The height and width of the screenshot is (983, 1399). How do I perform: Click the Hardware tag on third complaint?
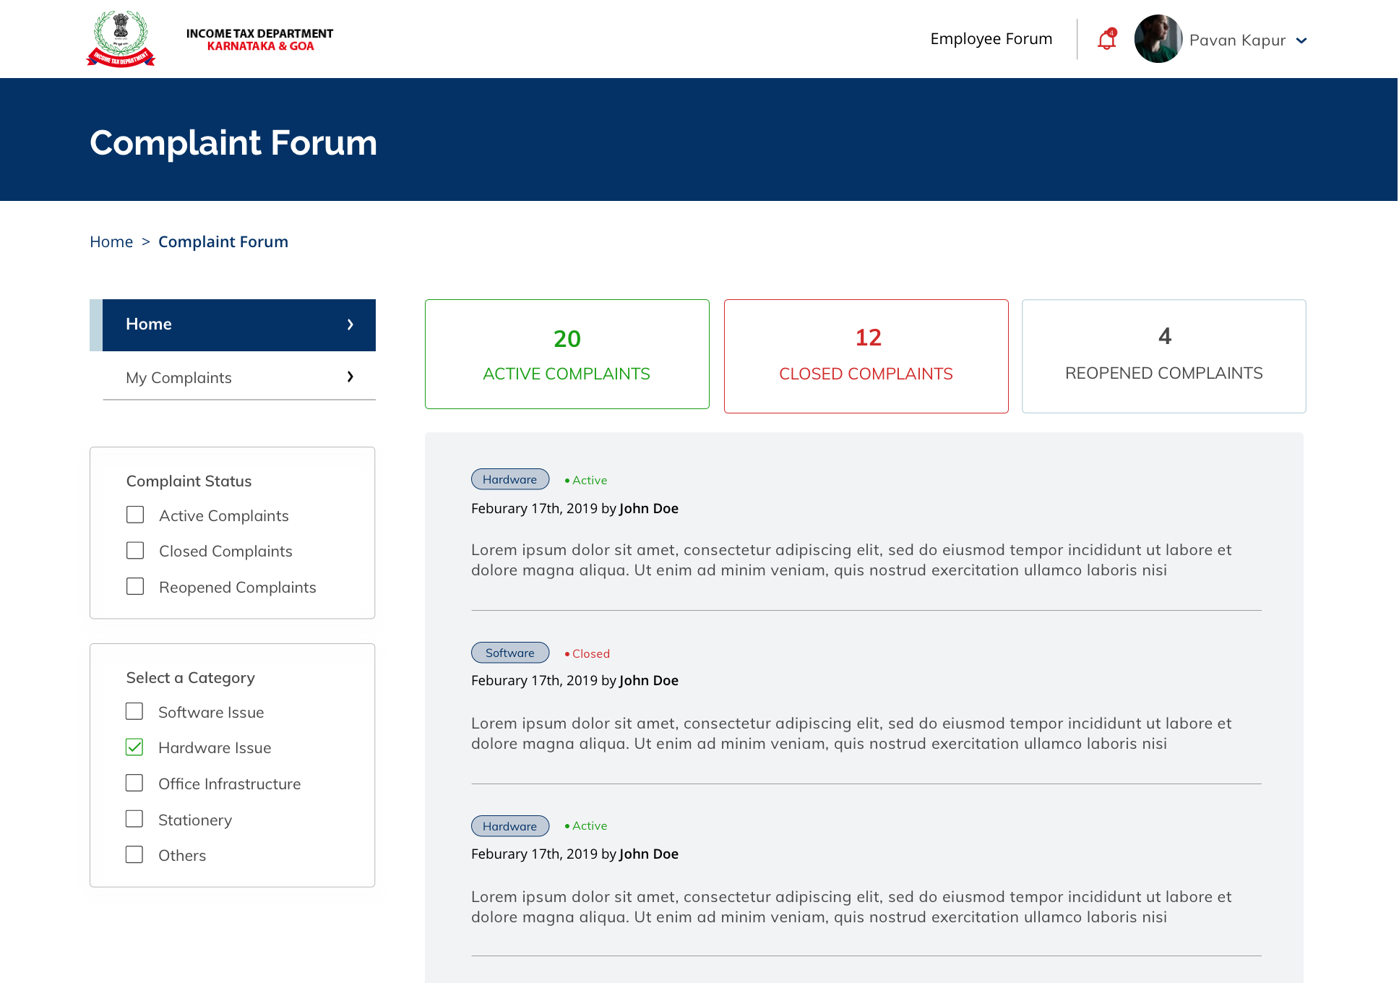(x=509, y=826)
